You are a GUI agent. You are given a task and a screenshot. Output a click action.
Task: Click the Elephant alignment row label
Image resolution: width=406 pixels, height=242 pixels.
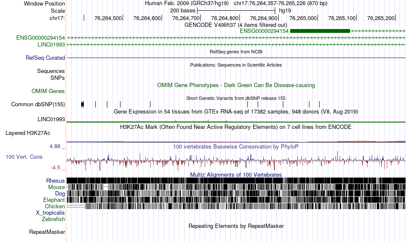point(54,200)
